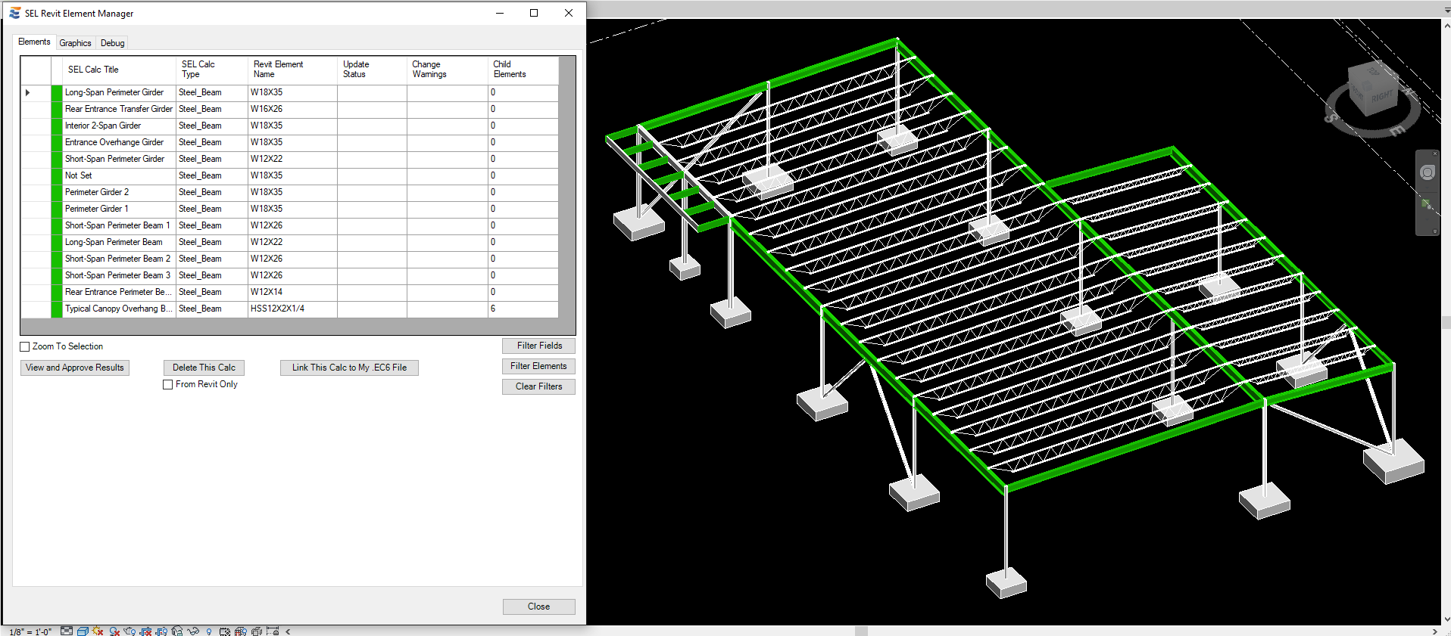Image resolution: width=1451 pixels, height=636 pixels.
Task: Click the Revit view horizontal scrollbar thumb
Action: 861,631
